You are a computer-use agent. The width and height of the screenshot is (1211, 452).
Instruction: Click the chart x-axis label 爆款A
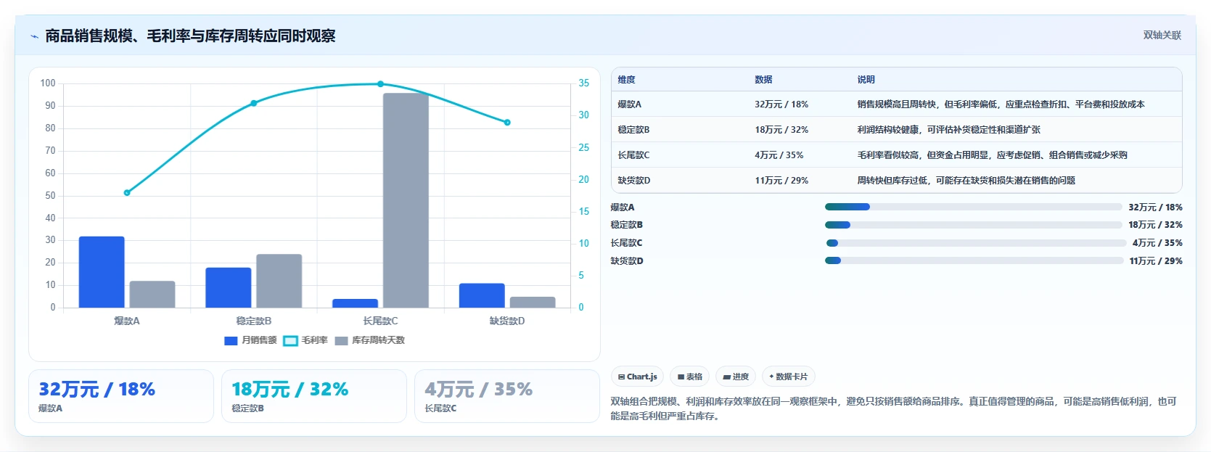click(x=127, y=321)
